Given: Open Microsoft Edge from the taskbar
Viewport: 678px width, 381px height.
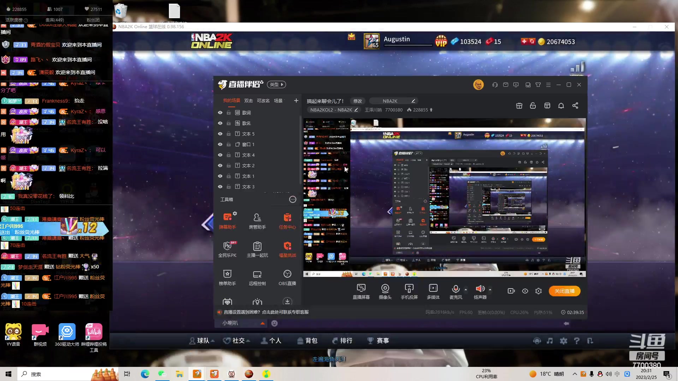Looking at the screenshot, I should [x=145, y=374].
